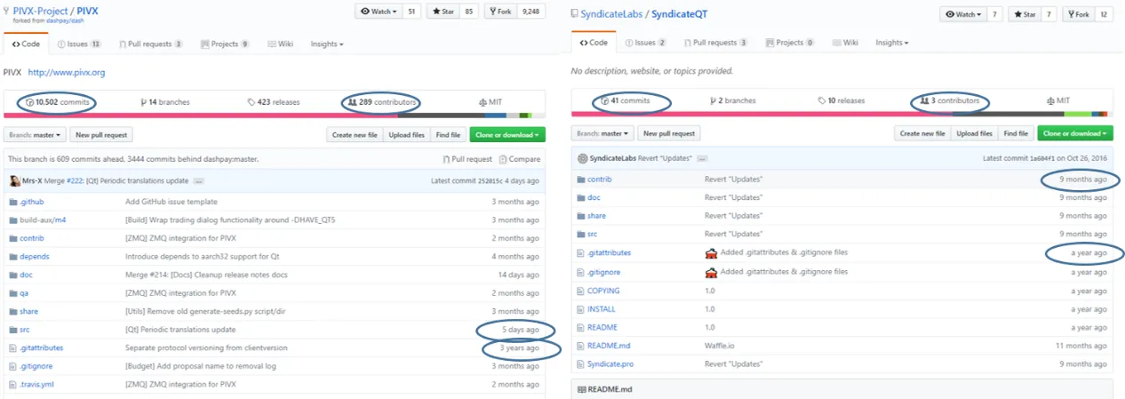
Task: View the 289 contributors in PIVX
Action: pos(380,102)
